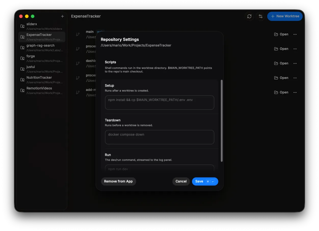Click the Teardown label in the dialog

(x=113, y=120)
